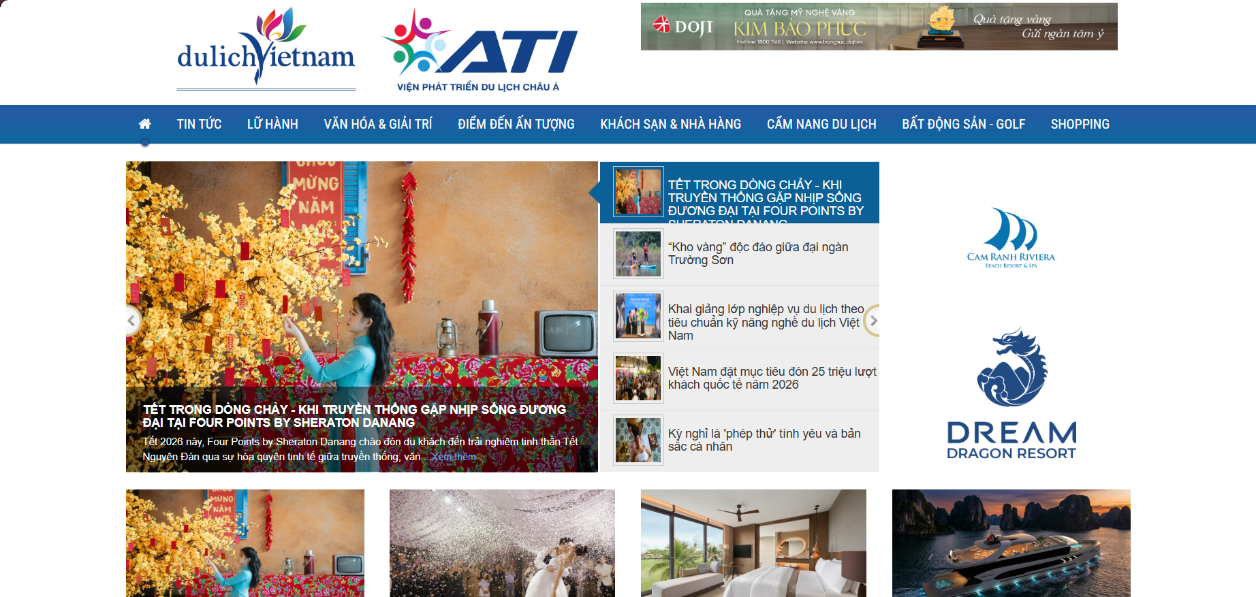
Task: Go to Khách Sạn & Nhà Hàng
Action: tap(670, 124)
